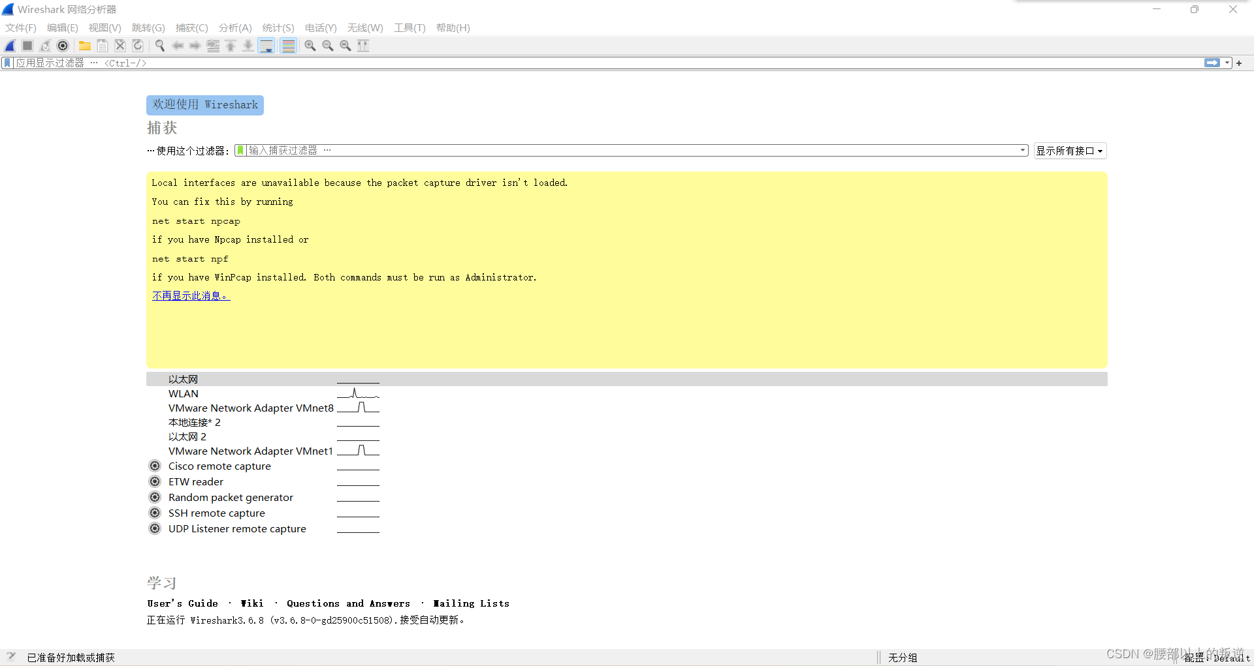Click go forward arrow in toolbar

[x=195, y=46]
